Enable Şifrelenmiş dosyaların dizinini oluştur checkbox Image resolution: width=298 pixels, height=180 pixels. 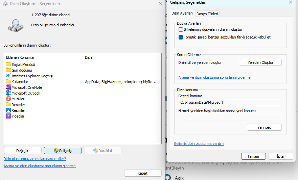[x=181, y=30]
